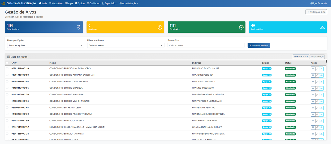Click the Associar em Lote button
Viewport: 331px width, 144px height.
point(259,45)
